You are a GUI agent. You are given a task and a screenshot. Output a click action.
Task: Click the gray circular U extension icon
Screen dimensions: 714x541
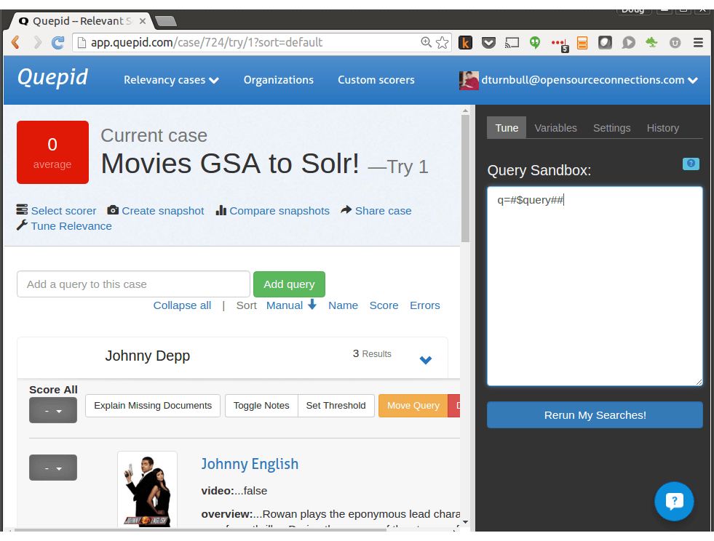point(675,43)
